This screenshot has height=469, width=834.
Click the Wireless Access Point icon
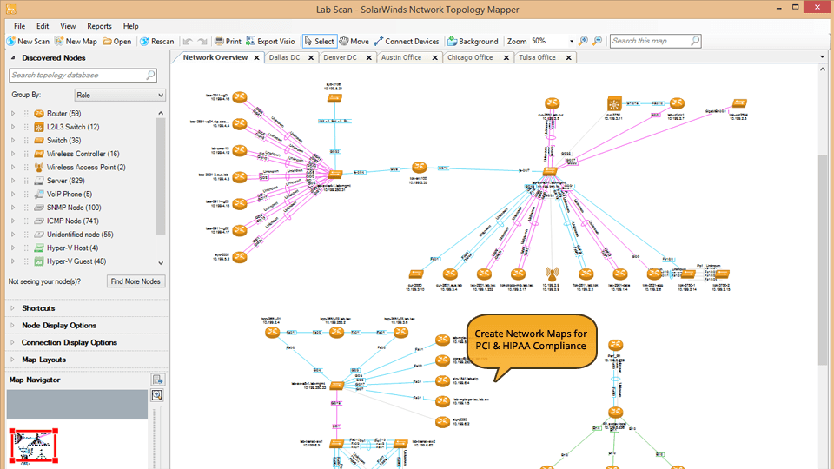[39, 167]
